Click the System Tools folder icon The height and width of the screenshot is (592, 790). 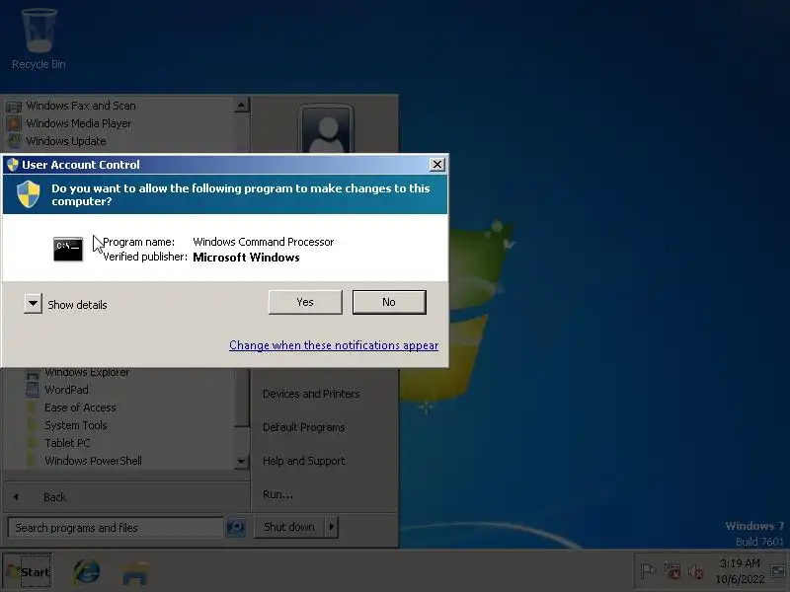(x=33, y=425)
